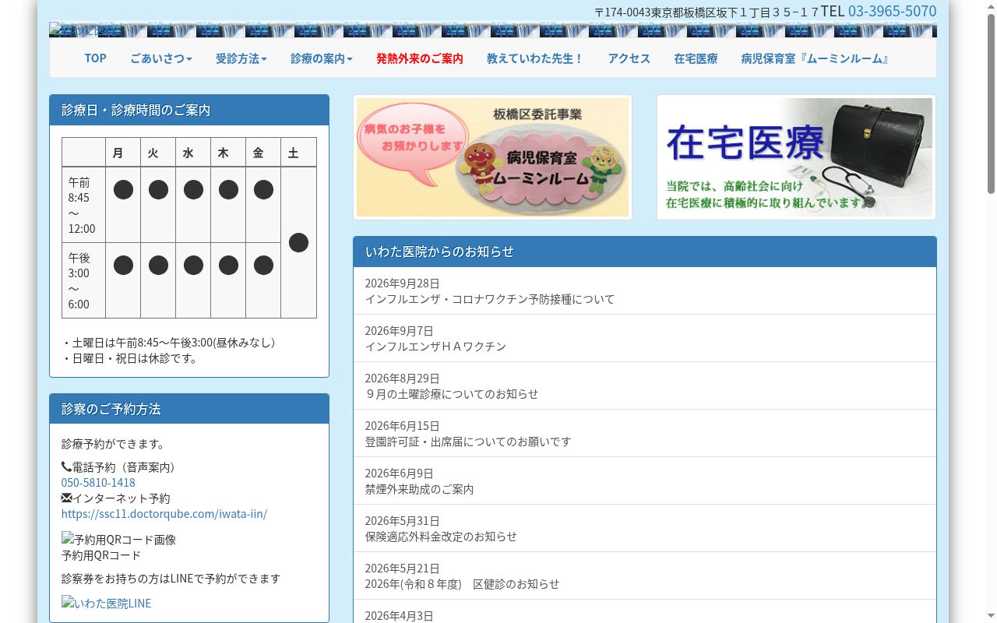Click the telephone icon beside 電話予約
Screen dimensions: 997x623
click(x=66, y=467)
